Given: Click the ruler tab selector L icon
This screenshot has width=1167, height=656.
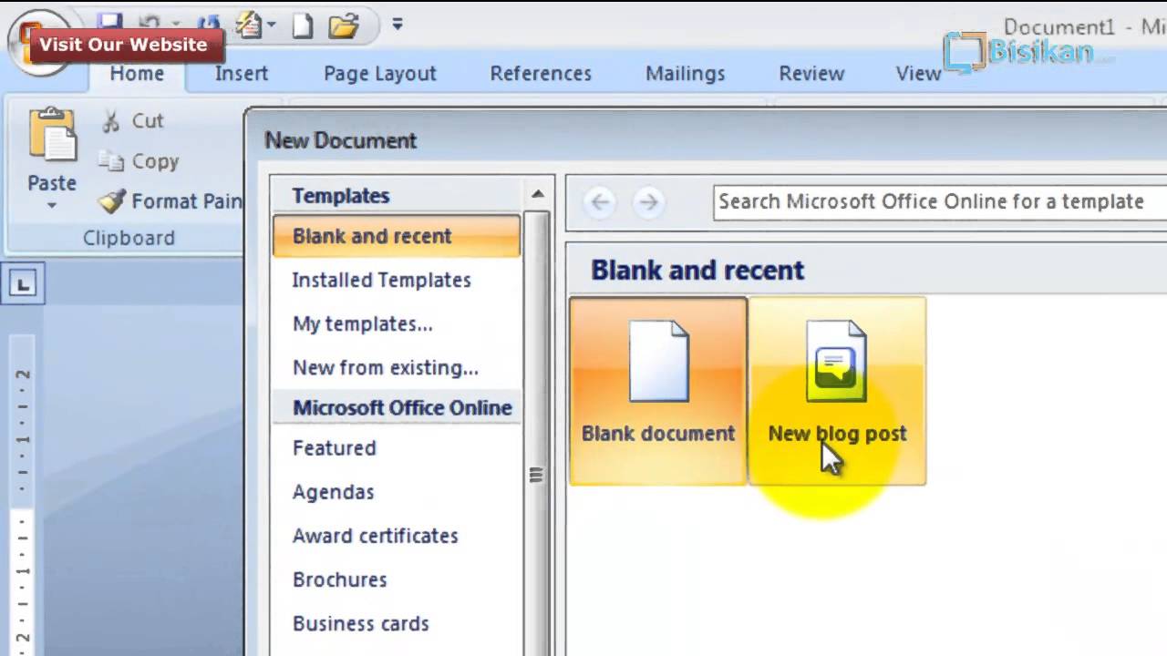Looking at the screenshot, I should point(23,284).
